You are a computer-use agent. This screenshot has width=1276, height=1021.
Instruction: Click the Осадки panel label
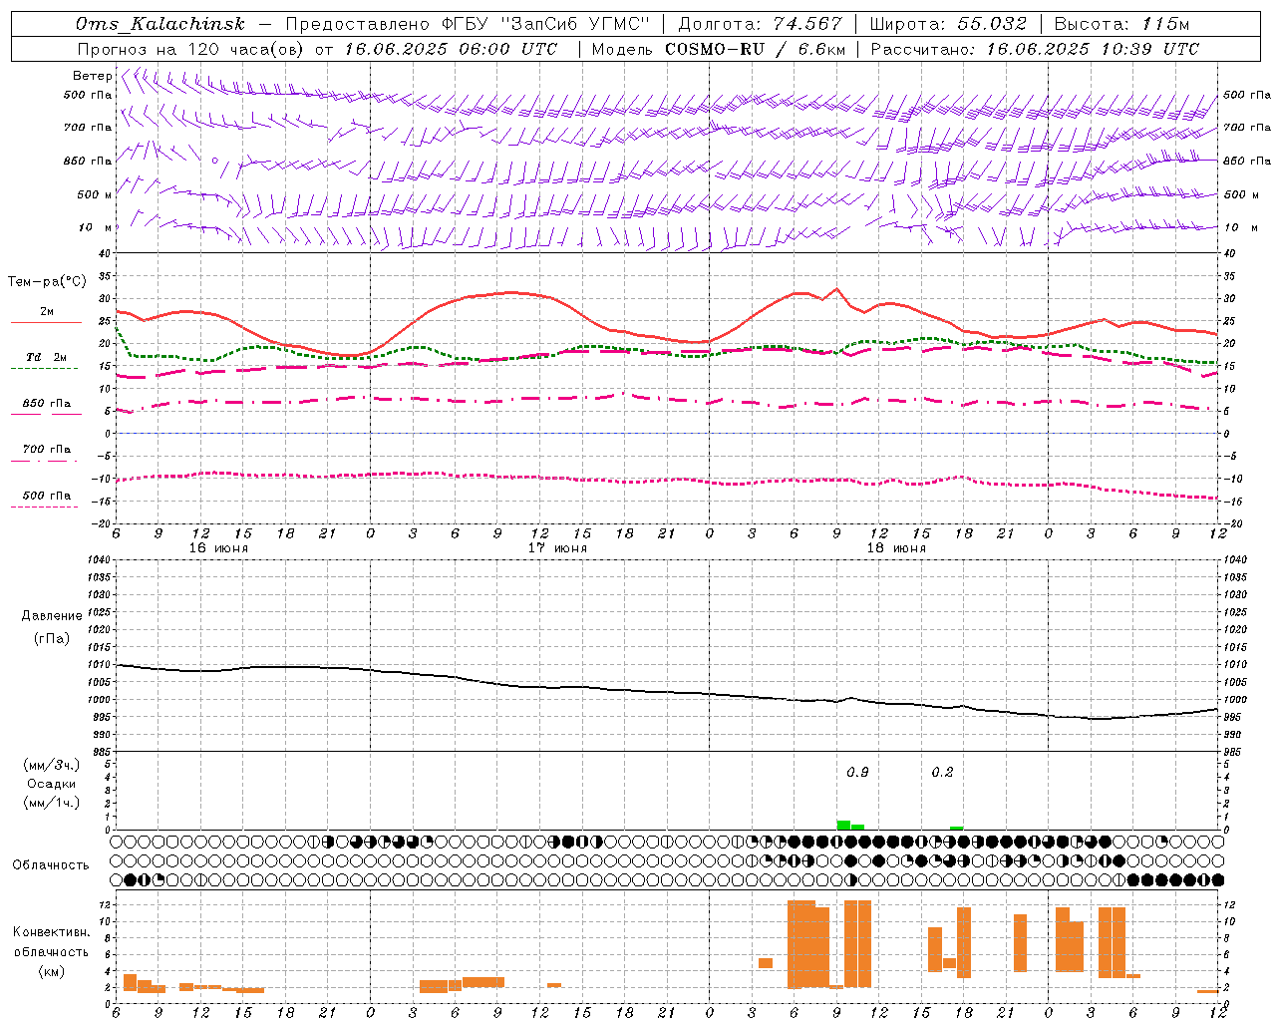tap(52, 784)
